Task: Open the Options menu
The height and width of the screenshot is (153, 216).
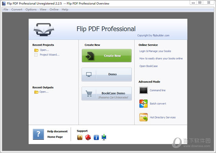Action: click(x=31, y=9)
